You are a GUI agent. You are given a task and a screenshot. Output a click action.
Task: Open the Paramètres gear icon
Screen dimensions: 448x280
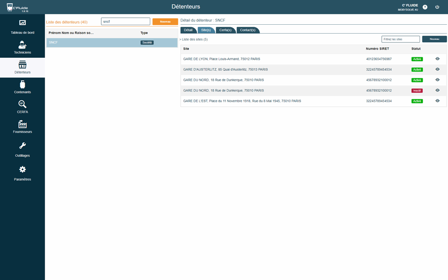tap(22, 169)
